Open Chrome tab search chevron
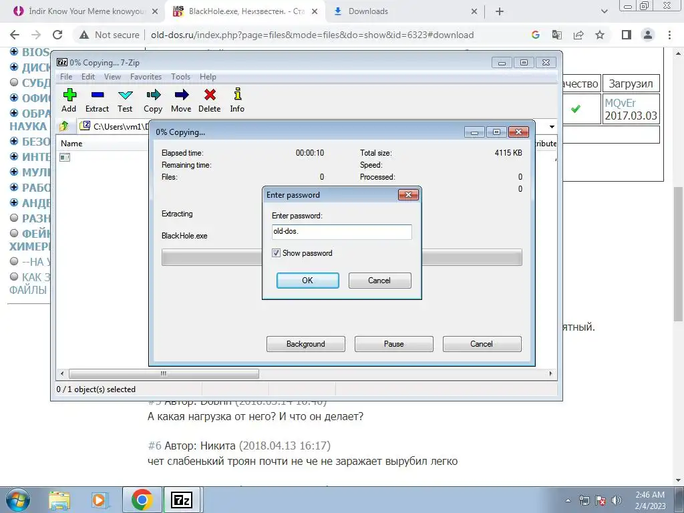Image resolution: width=684 pixels, height=513 pixels. click(x=604, y=11)
